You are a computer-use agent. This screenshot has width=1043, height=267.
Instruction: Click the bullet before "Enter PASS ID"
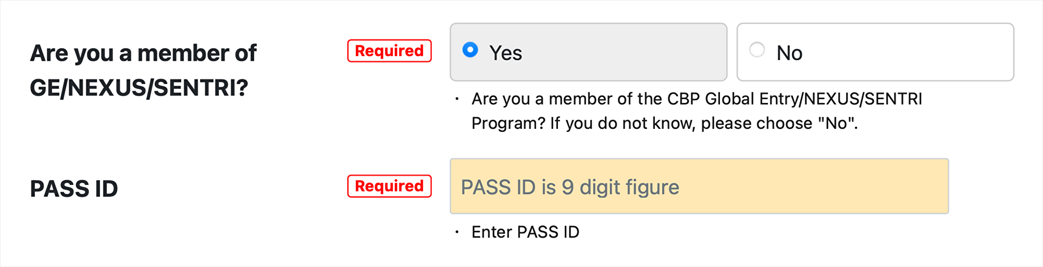[457, 232]
